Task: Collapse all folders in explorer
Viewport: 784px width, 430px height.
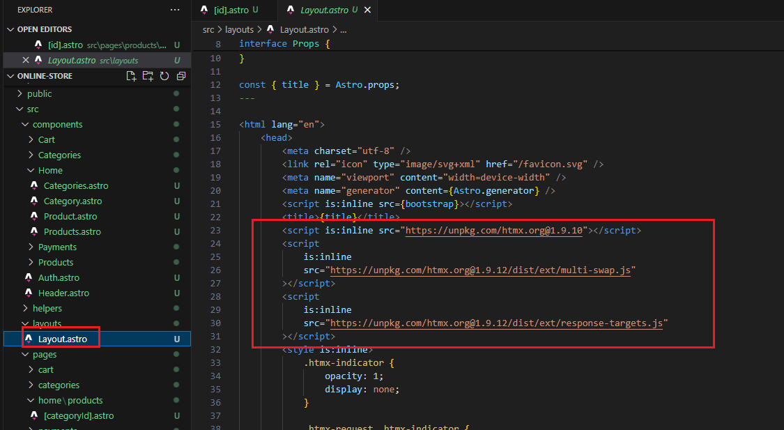Action: [x=181, y=76]
